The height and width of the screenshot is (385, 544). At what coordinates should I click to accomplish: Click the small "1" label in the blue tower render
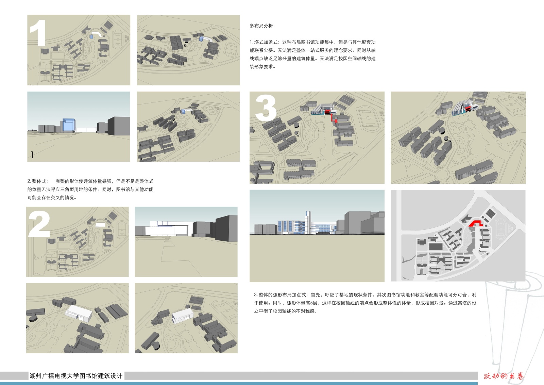(x=32, y=155)
